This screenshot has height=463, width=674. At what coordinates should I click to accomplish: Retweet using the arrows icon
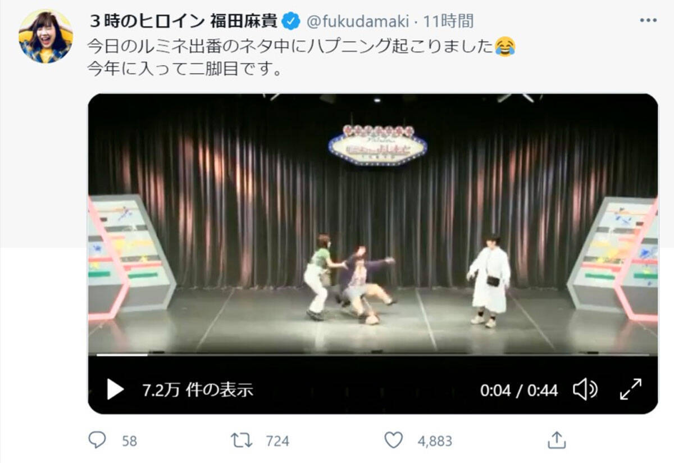242,440
